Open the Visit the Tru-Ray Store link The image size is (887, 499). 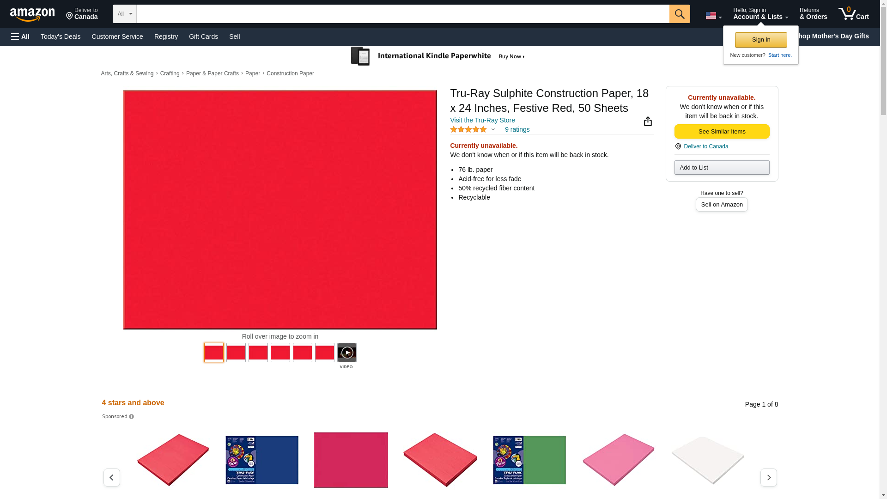[482, 120]
